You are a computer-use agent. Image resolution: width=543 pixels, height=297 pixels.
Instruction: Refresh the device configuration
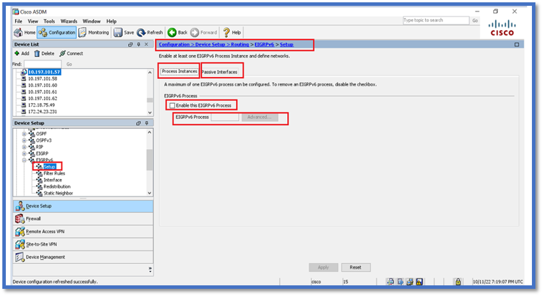coord(150,33)
